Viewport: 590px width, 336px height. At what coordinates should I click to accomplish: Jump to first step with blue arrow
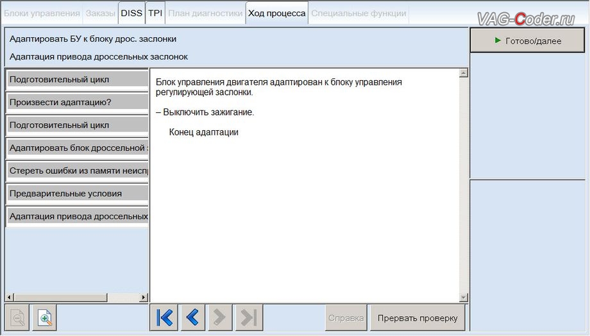tap(164, 317)
